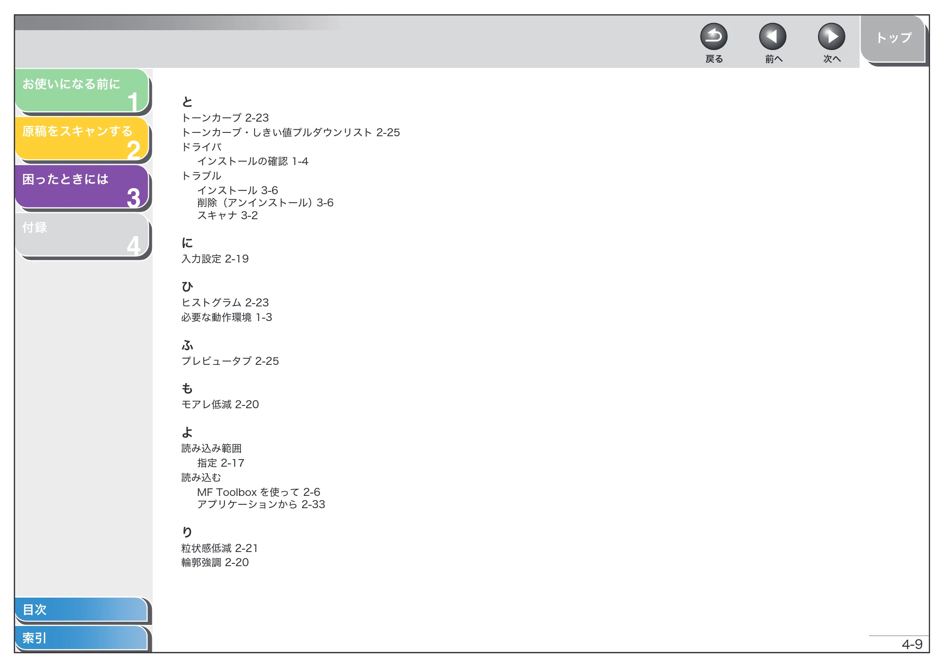
Task: Follow entry モアレ低減 2-20
Action: click(x=220, y=404)
